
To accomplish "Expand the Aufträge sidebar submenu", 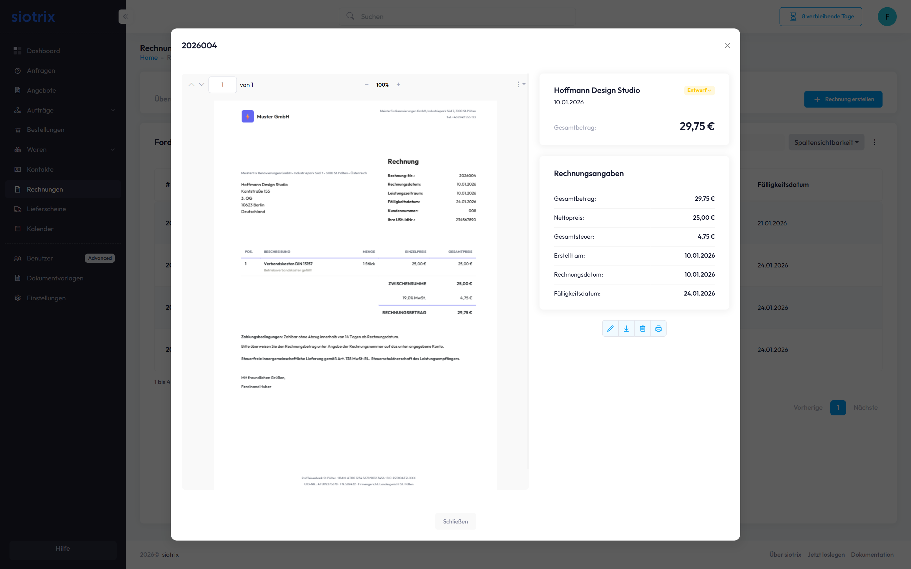I will 113,110.
